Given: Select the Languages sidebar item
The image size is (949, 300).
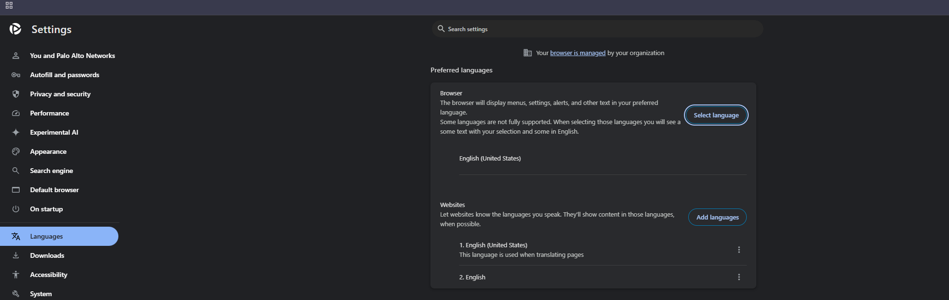Looking at the screenshot, I should (46, 236).
